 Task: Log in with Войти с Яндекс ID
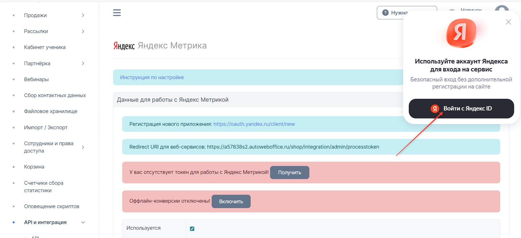tap(461, 108)
